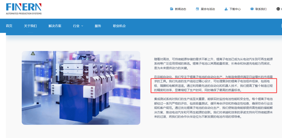Click the download icon beside 下载中心
Image resolution: width=282 pixels, height=138 pixels.
coord(226,9)
